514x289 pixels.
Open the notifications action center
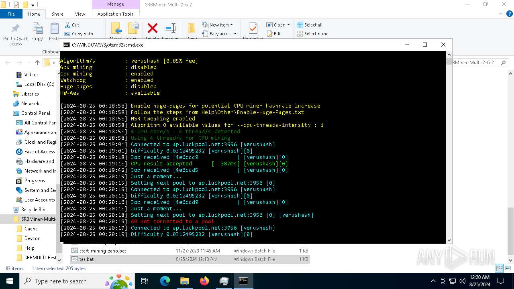[x=501, y=281]
